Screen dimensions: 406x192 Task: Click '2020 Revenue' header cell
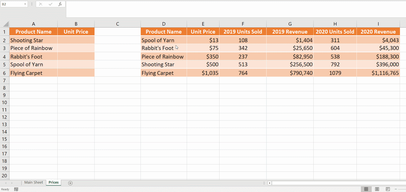pyautogui.click(x=378, y=32)
